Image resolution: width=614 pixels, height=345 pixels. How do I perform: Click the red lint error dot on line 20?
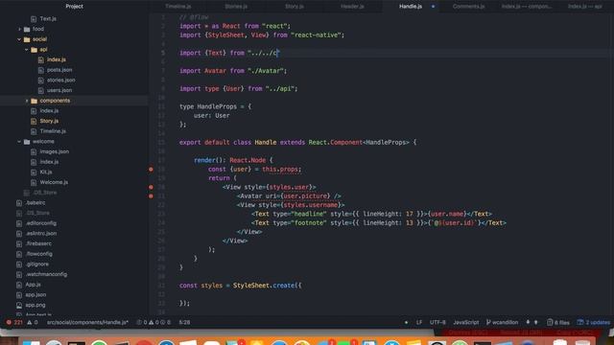coord(151,188)
